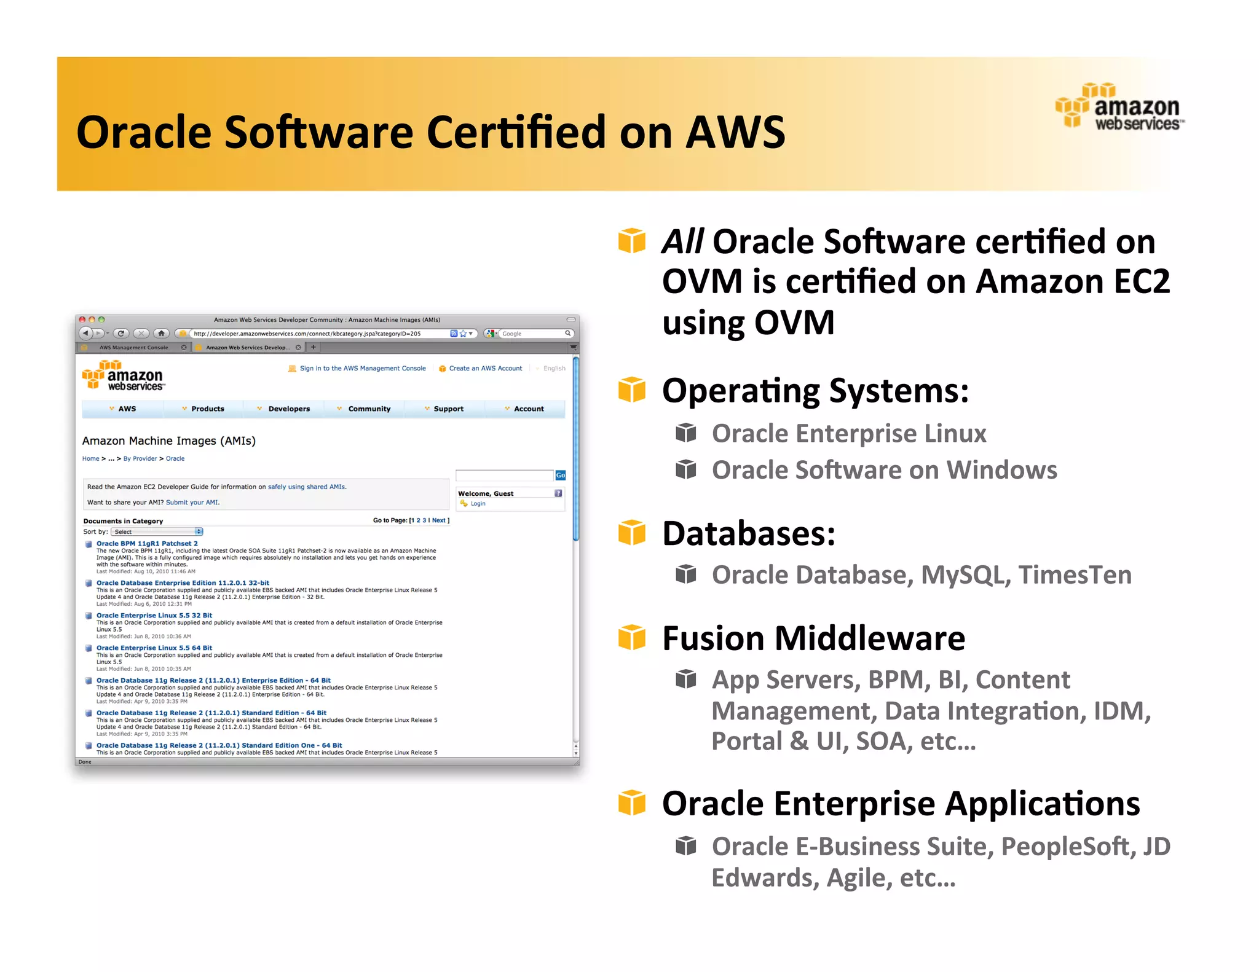Expand the Developers navigation menu
Image resolution: width=1259 pixels, height=972 pixels.
click(283, 409)
